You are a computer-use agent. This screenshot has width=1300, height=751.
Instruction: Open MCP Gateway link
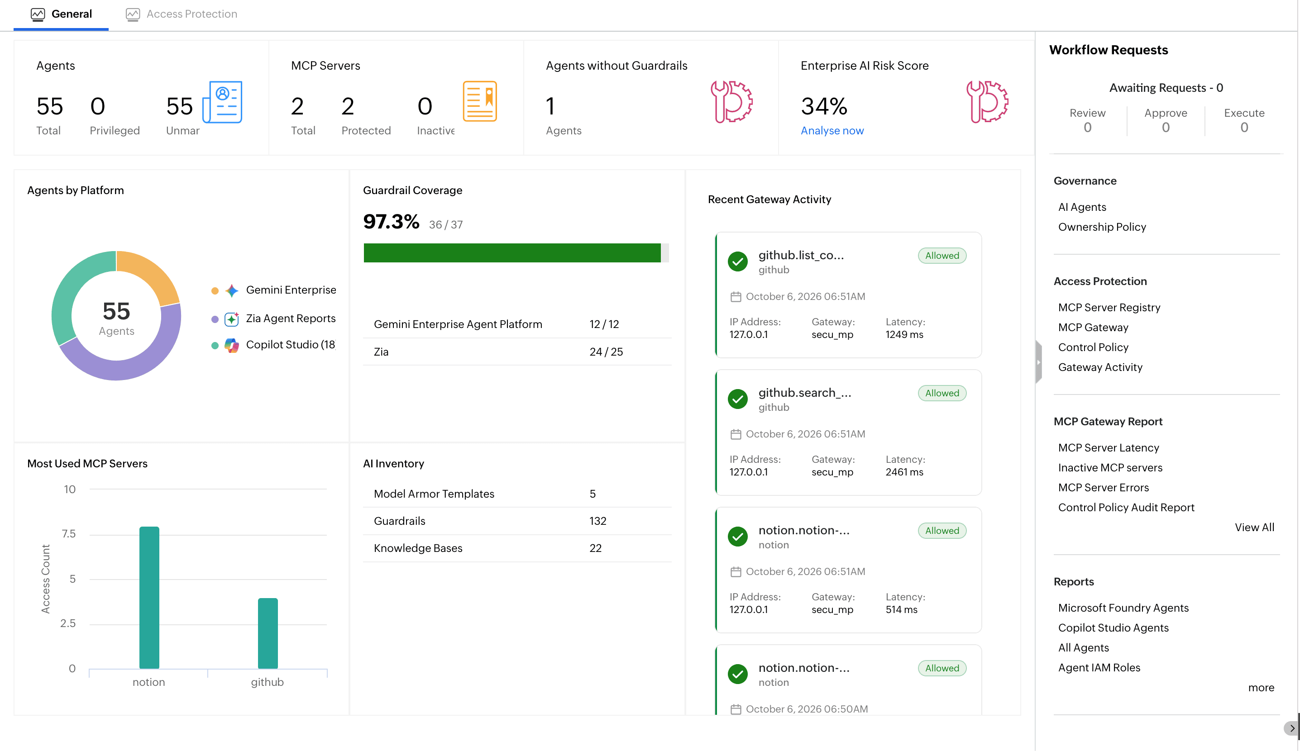pos(1093,327)
